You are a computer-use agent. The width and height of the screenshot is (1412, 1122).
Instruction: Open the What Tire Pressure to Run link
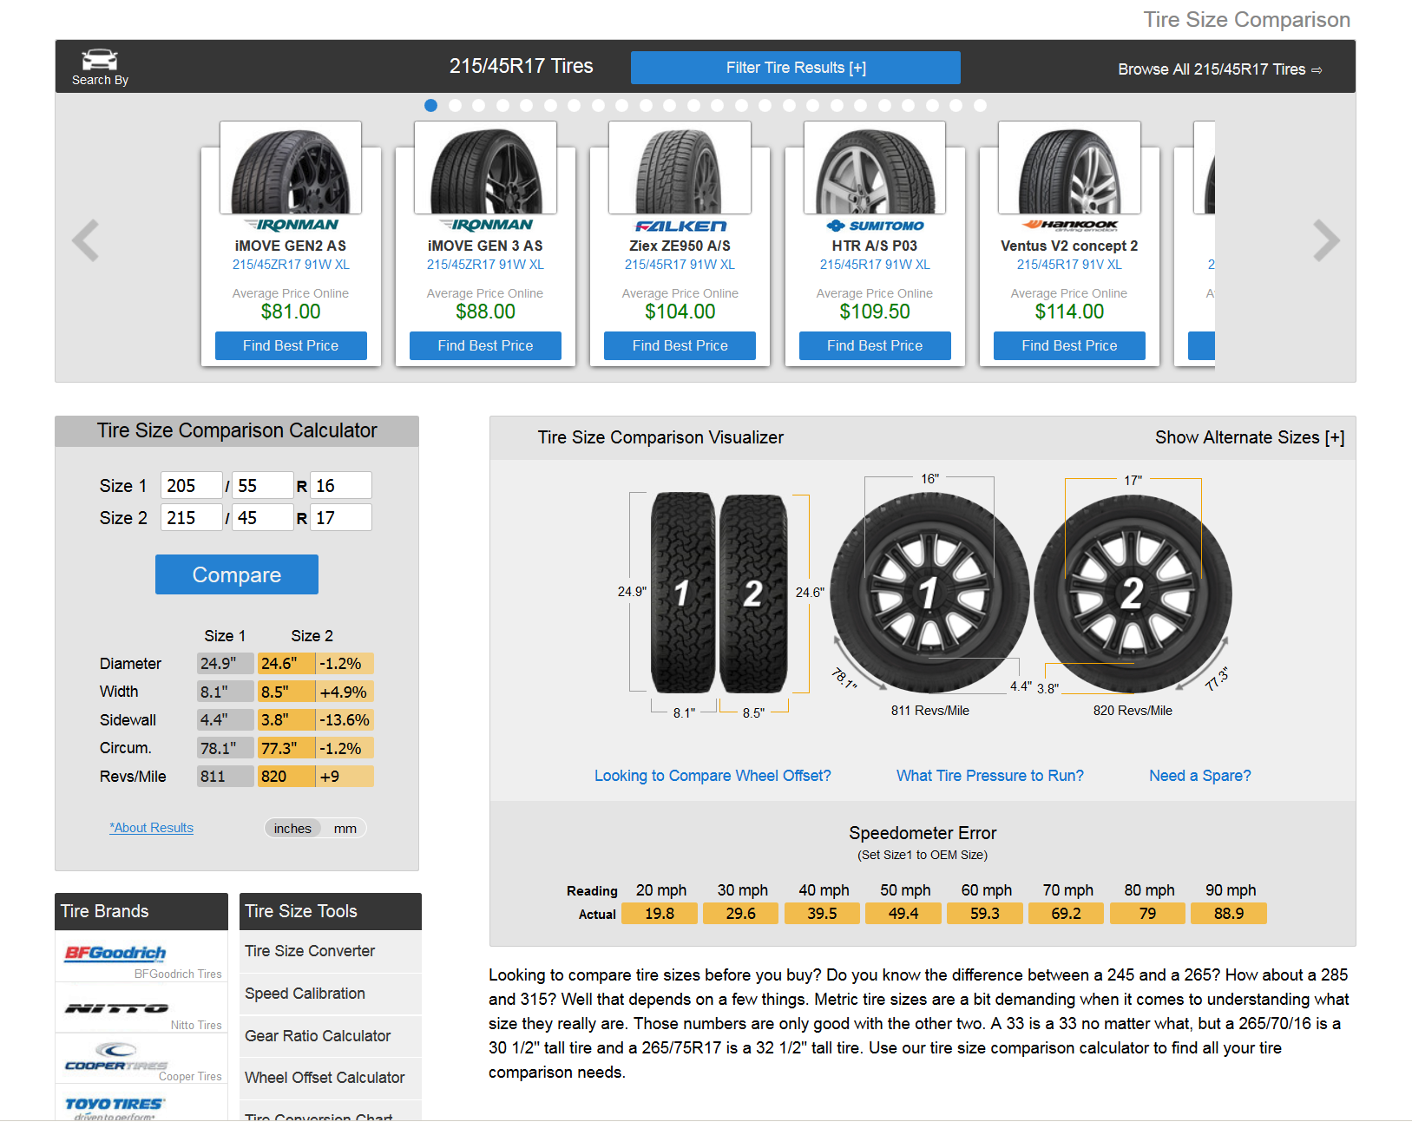coord(989,776)
